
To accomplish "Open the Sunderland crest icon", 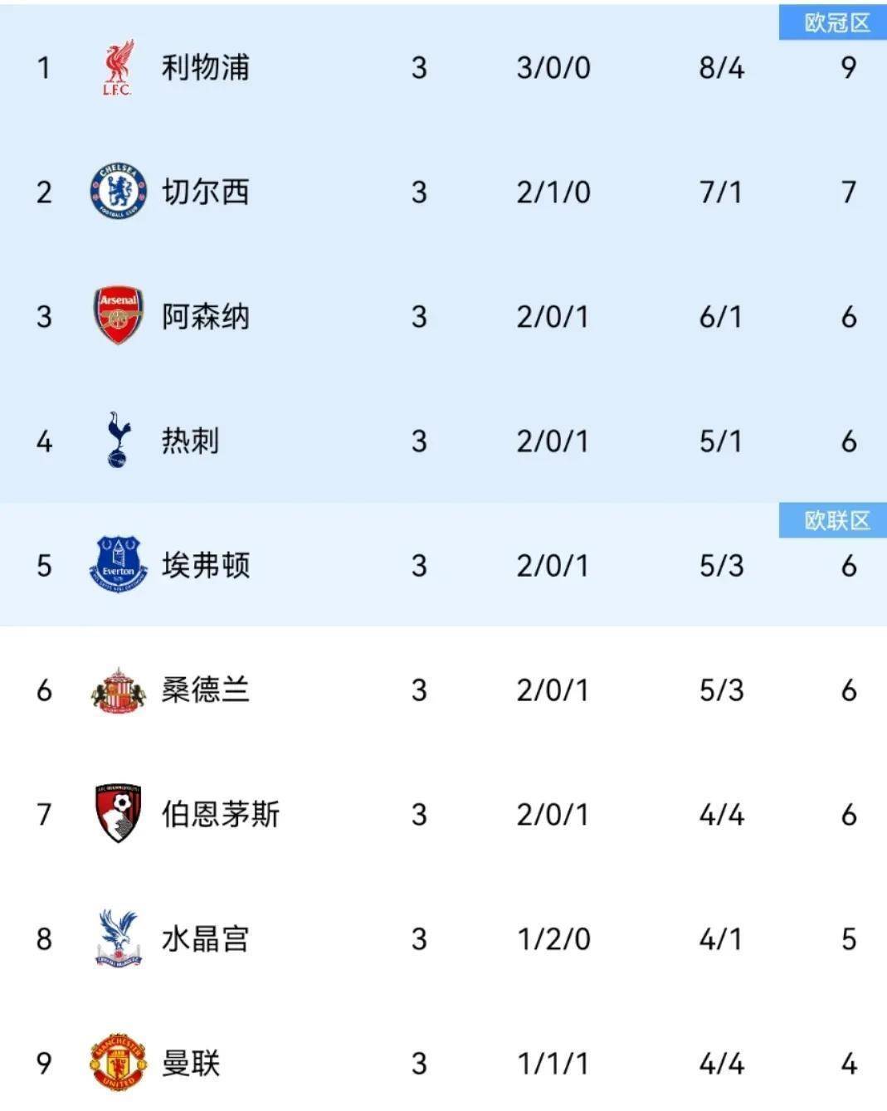I will click(118, 690).
